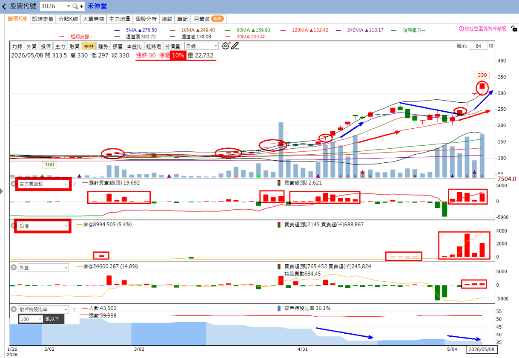The height and width of the screenshot is (358, 519).
Task: Click the 330 price label on chart
Action: tap(482, 75)
